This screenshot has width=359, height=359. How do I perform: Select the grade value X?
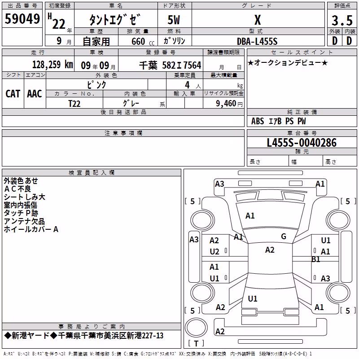pos(258,20)
